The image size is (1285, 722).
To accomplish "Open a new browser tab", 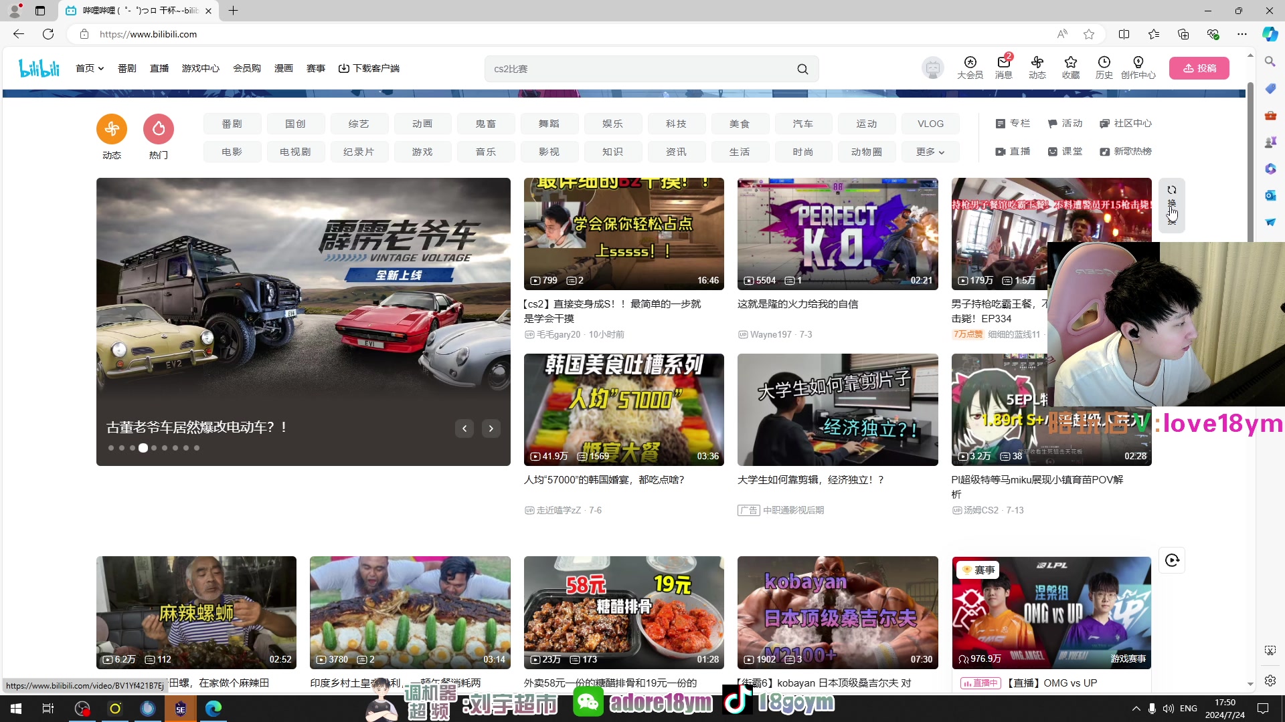I will coord(233,11).
